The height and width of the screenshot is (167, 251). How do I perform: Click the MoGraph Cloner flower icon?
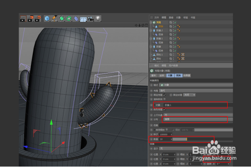pos(69,19)
